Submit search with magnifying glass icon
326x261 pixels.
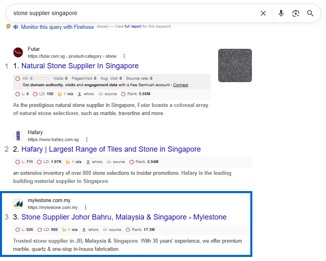[x=310, y=13]
